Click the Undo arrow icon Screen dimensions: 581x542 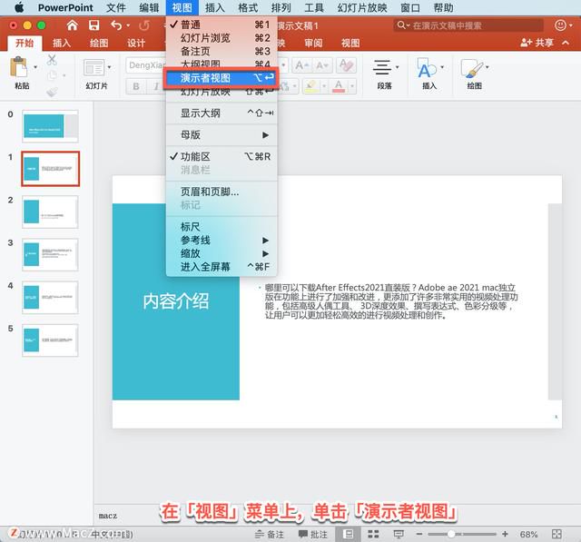pos(116,25)
